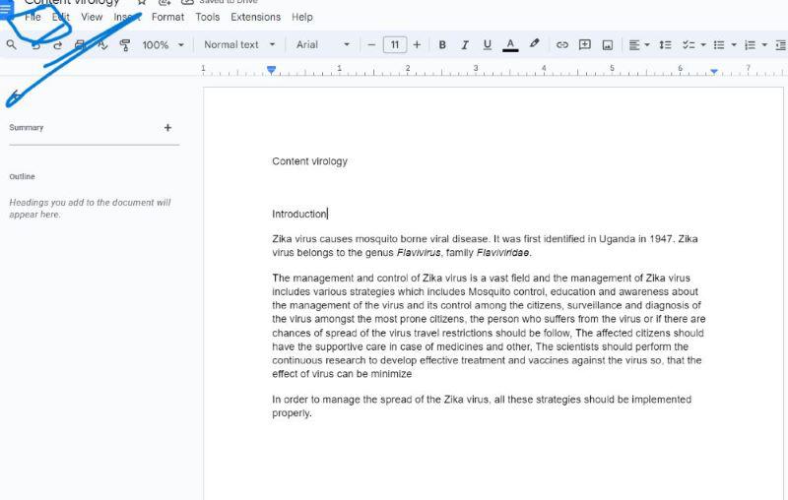Click the paint format roller icon
The width and height of the screenshot is (788, 500).
125,45
